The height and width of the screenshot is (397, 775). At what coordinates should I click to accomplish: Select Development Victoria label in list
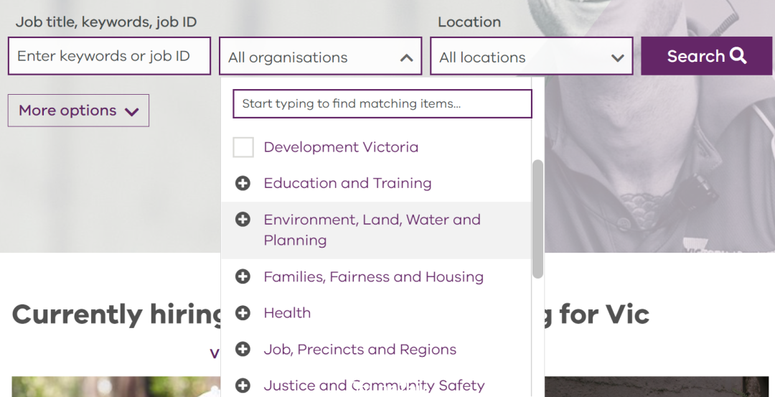click(341, 147)
